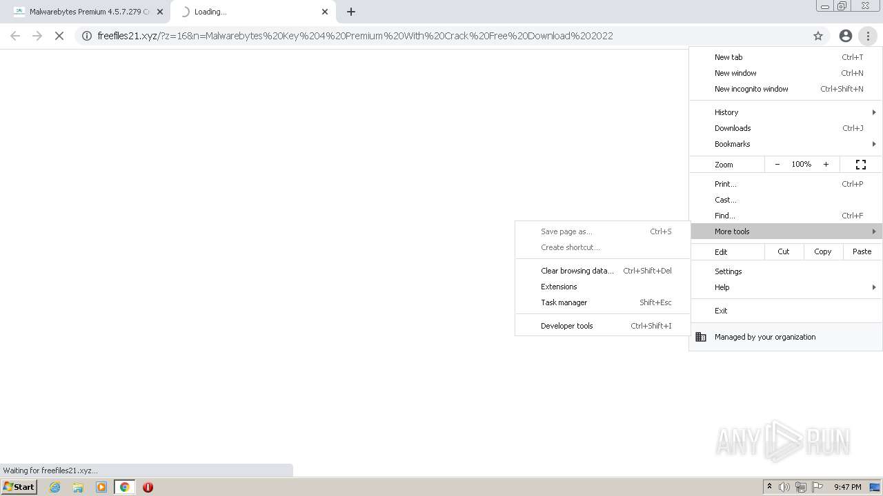Open a new tab with plus button
This screenshot has height=496, width=883.
click(x=351, y=12)
